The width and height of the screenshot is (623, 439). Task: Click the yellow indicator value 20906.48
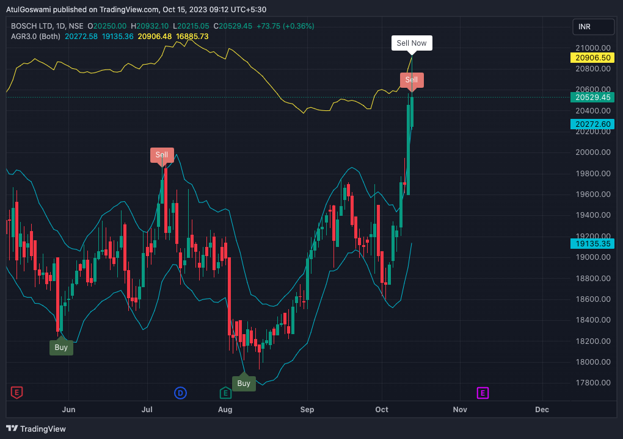[155, 37]
